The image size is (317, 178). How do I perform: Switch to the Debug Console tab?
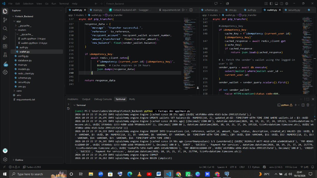pos(103,99)
